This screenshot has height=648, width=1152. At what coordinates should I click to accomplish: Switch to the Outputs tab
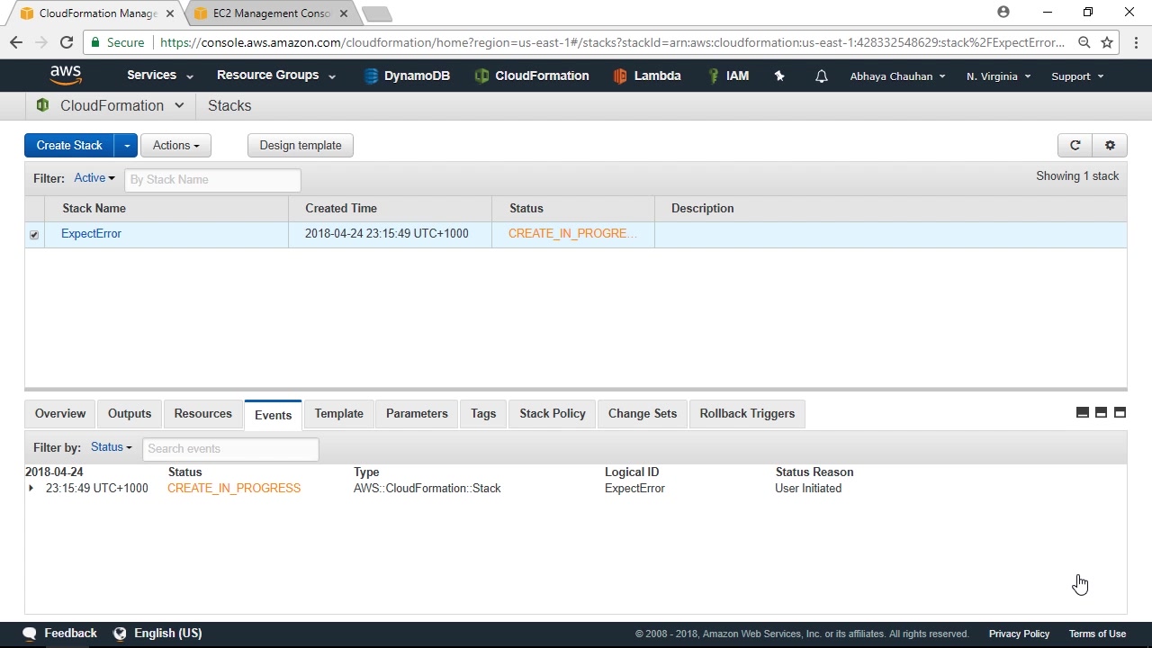click(130, 413)
